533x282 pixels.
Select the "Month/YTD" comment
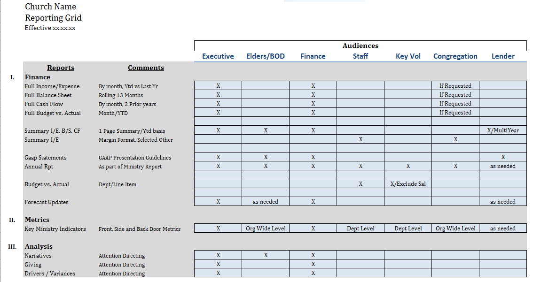point(113,113)
